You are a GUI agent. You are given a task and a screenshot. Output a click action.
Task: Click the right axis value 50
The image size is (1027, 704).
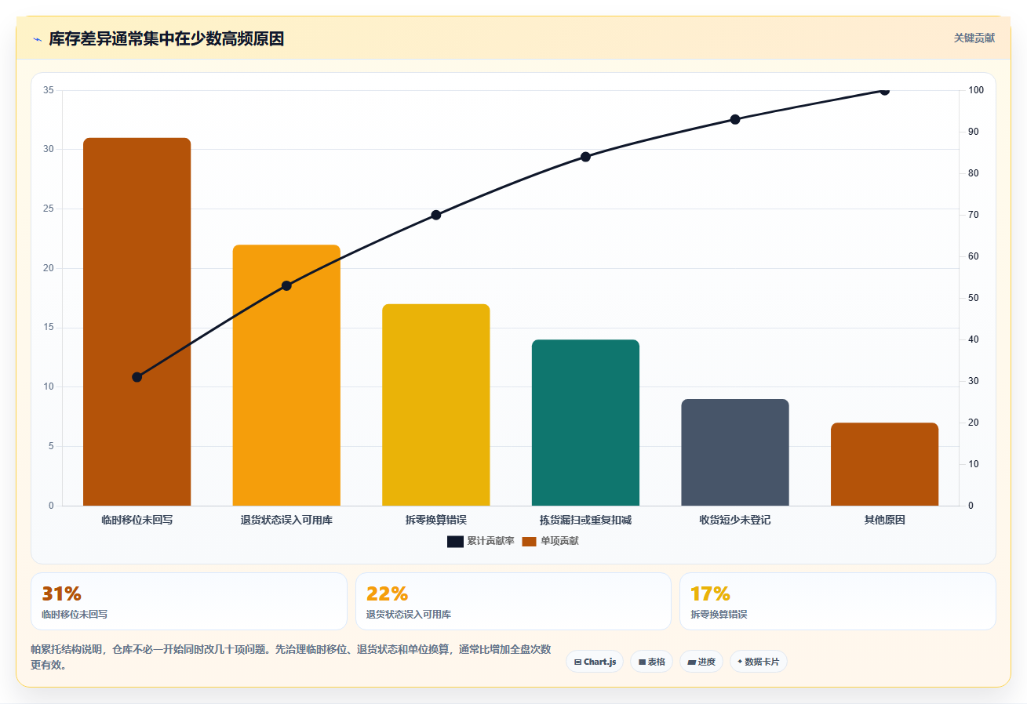(974, 298)
